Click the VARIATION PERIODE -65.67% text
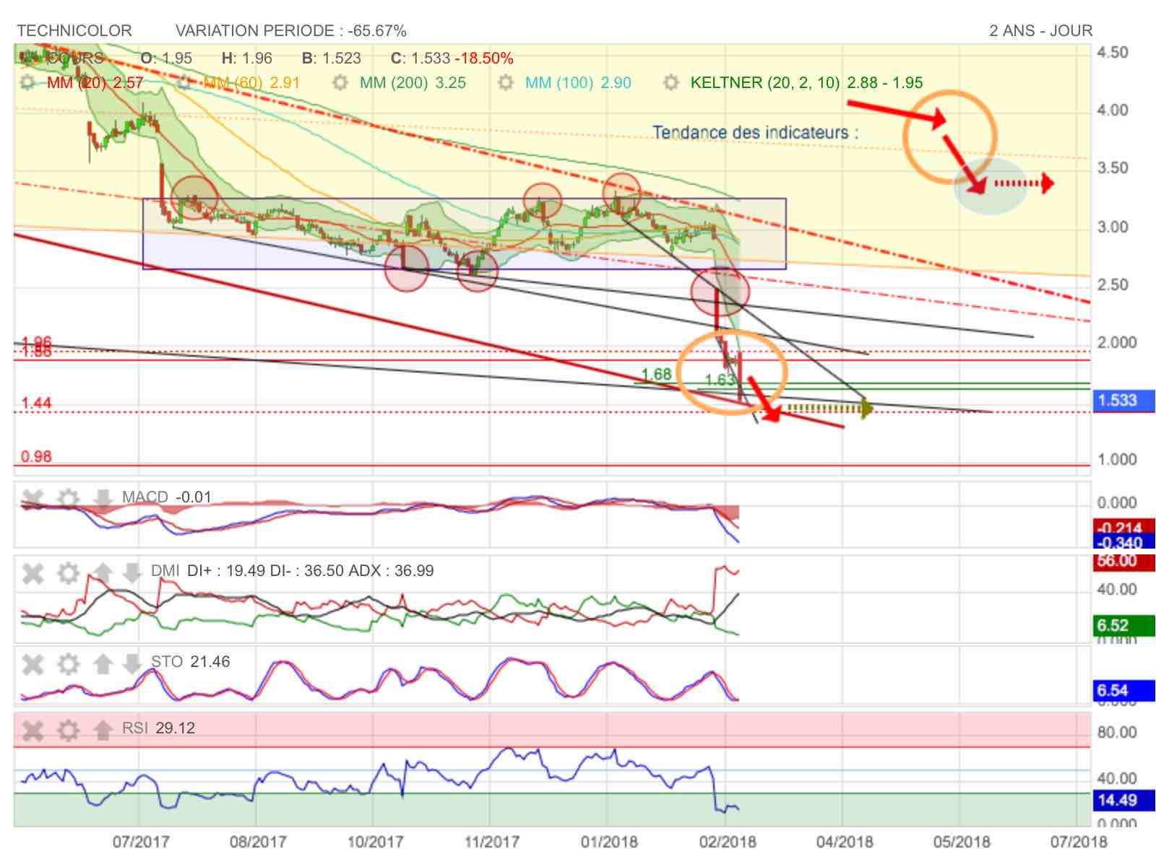The height and width of the screenshot is (859, 1156). tap(291, 31)
